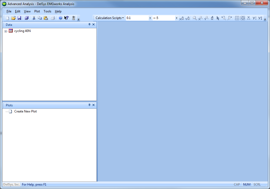
Task: Open the Calculation Scripts dropdown
Action: pyautogui.click(x=110, y=18)
